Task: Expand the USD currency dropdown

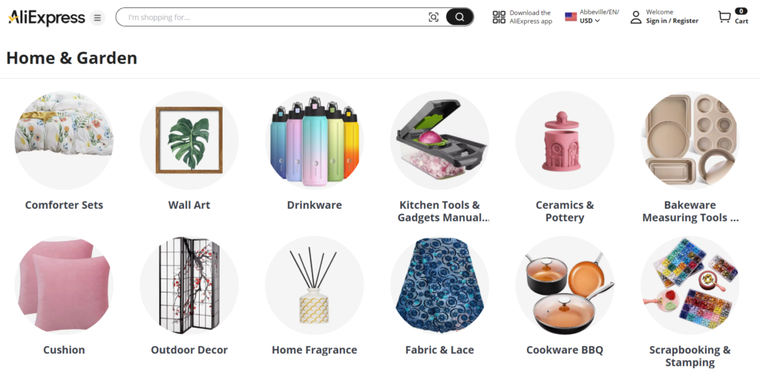Action: (590, 21)
